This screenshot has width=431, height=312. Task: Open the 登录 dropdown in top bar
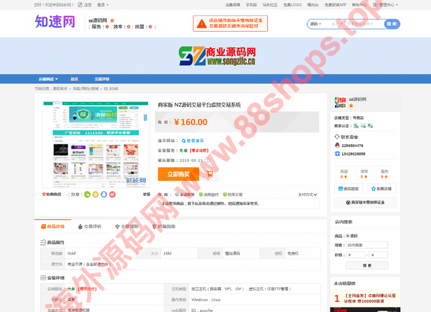[x=102, y=4]
